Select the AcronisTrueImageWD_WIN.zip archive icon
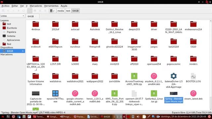This screenshot has height=119, width=212. pos(134,76)
